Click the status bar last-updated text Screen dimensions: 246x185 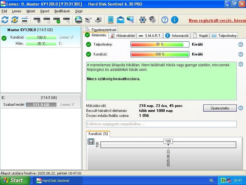point(41,173)
